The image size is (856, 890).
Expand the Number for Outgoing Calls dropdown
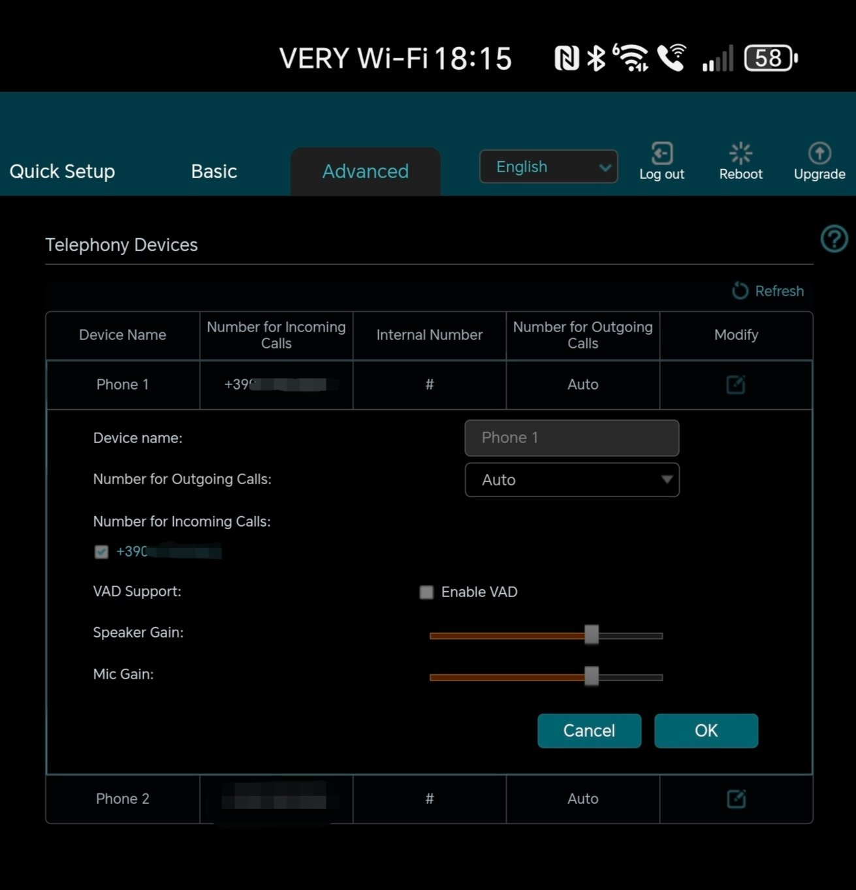pos(572,480)
